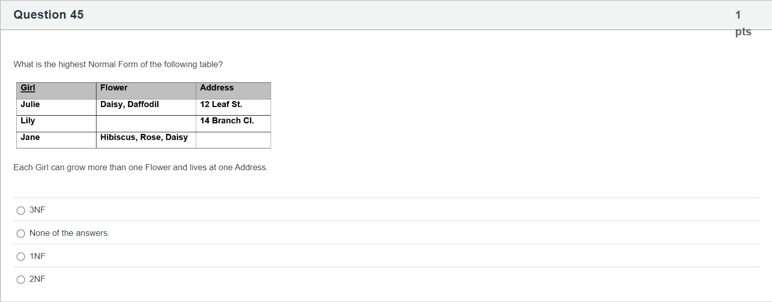Click the Julie cell in the table
772x302 pixels.
30,105
